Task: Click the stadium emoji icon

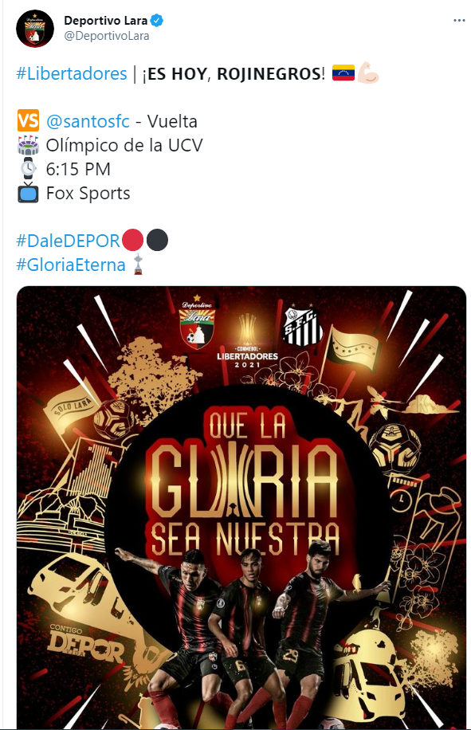Action: (29, 145)
